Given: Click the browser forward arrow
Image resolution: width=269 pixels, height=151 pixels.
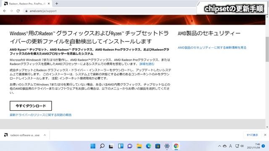Looking at the screenshot, I should tap(11, 11).
